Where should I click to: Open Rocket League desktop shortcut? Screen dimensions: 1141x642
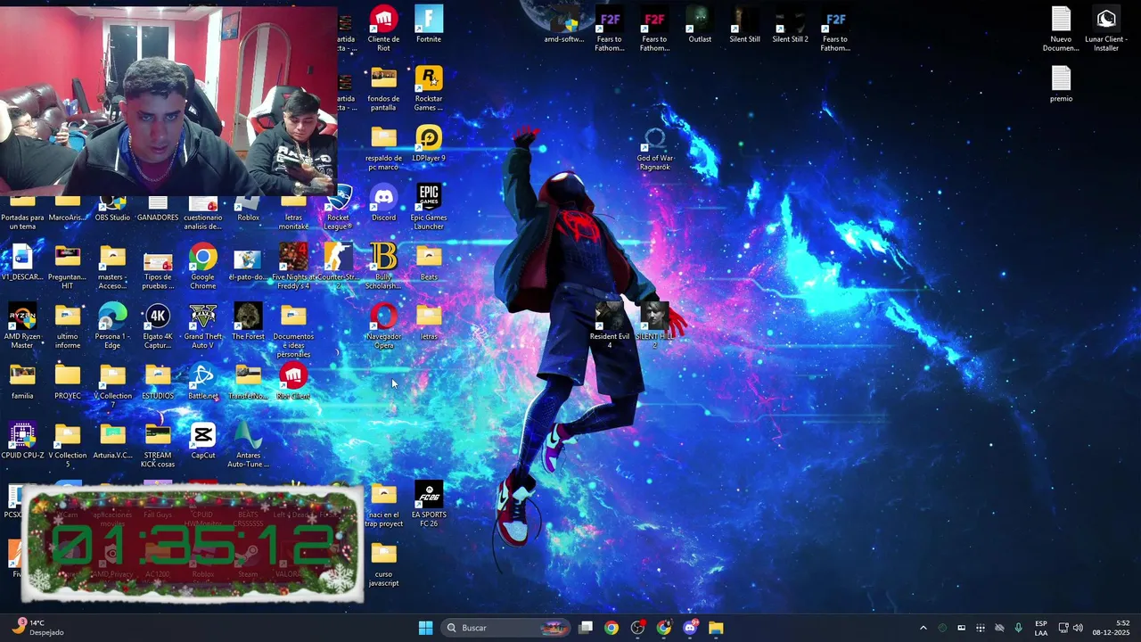coord(338,207)
